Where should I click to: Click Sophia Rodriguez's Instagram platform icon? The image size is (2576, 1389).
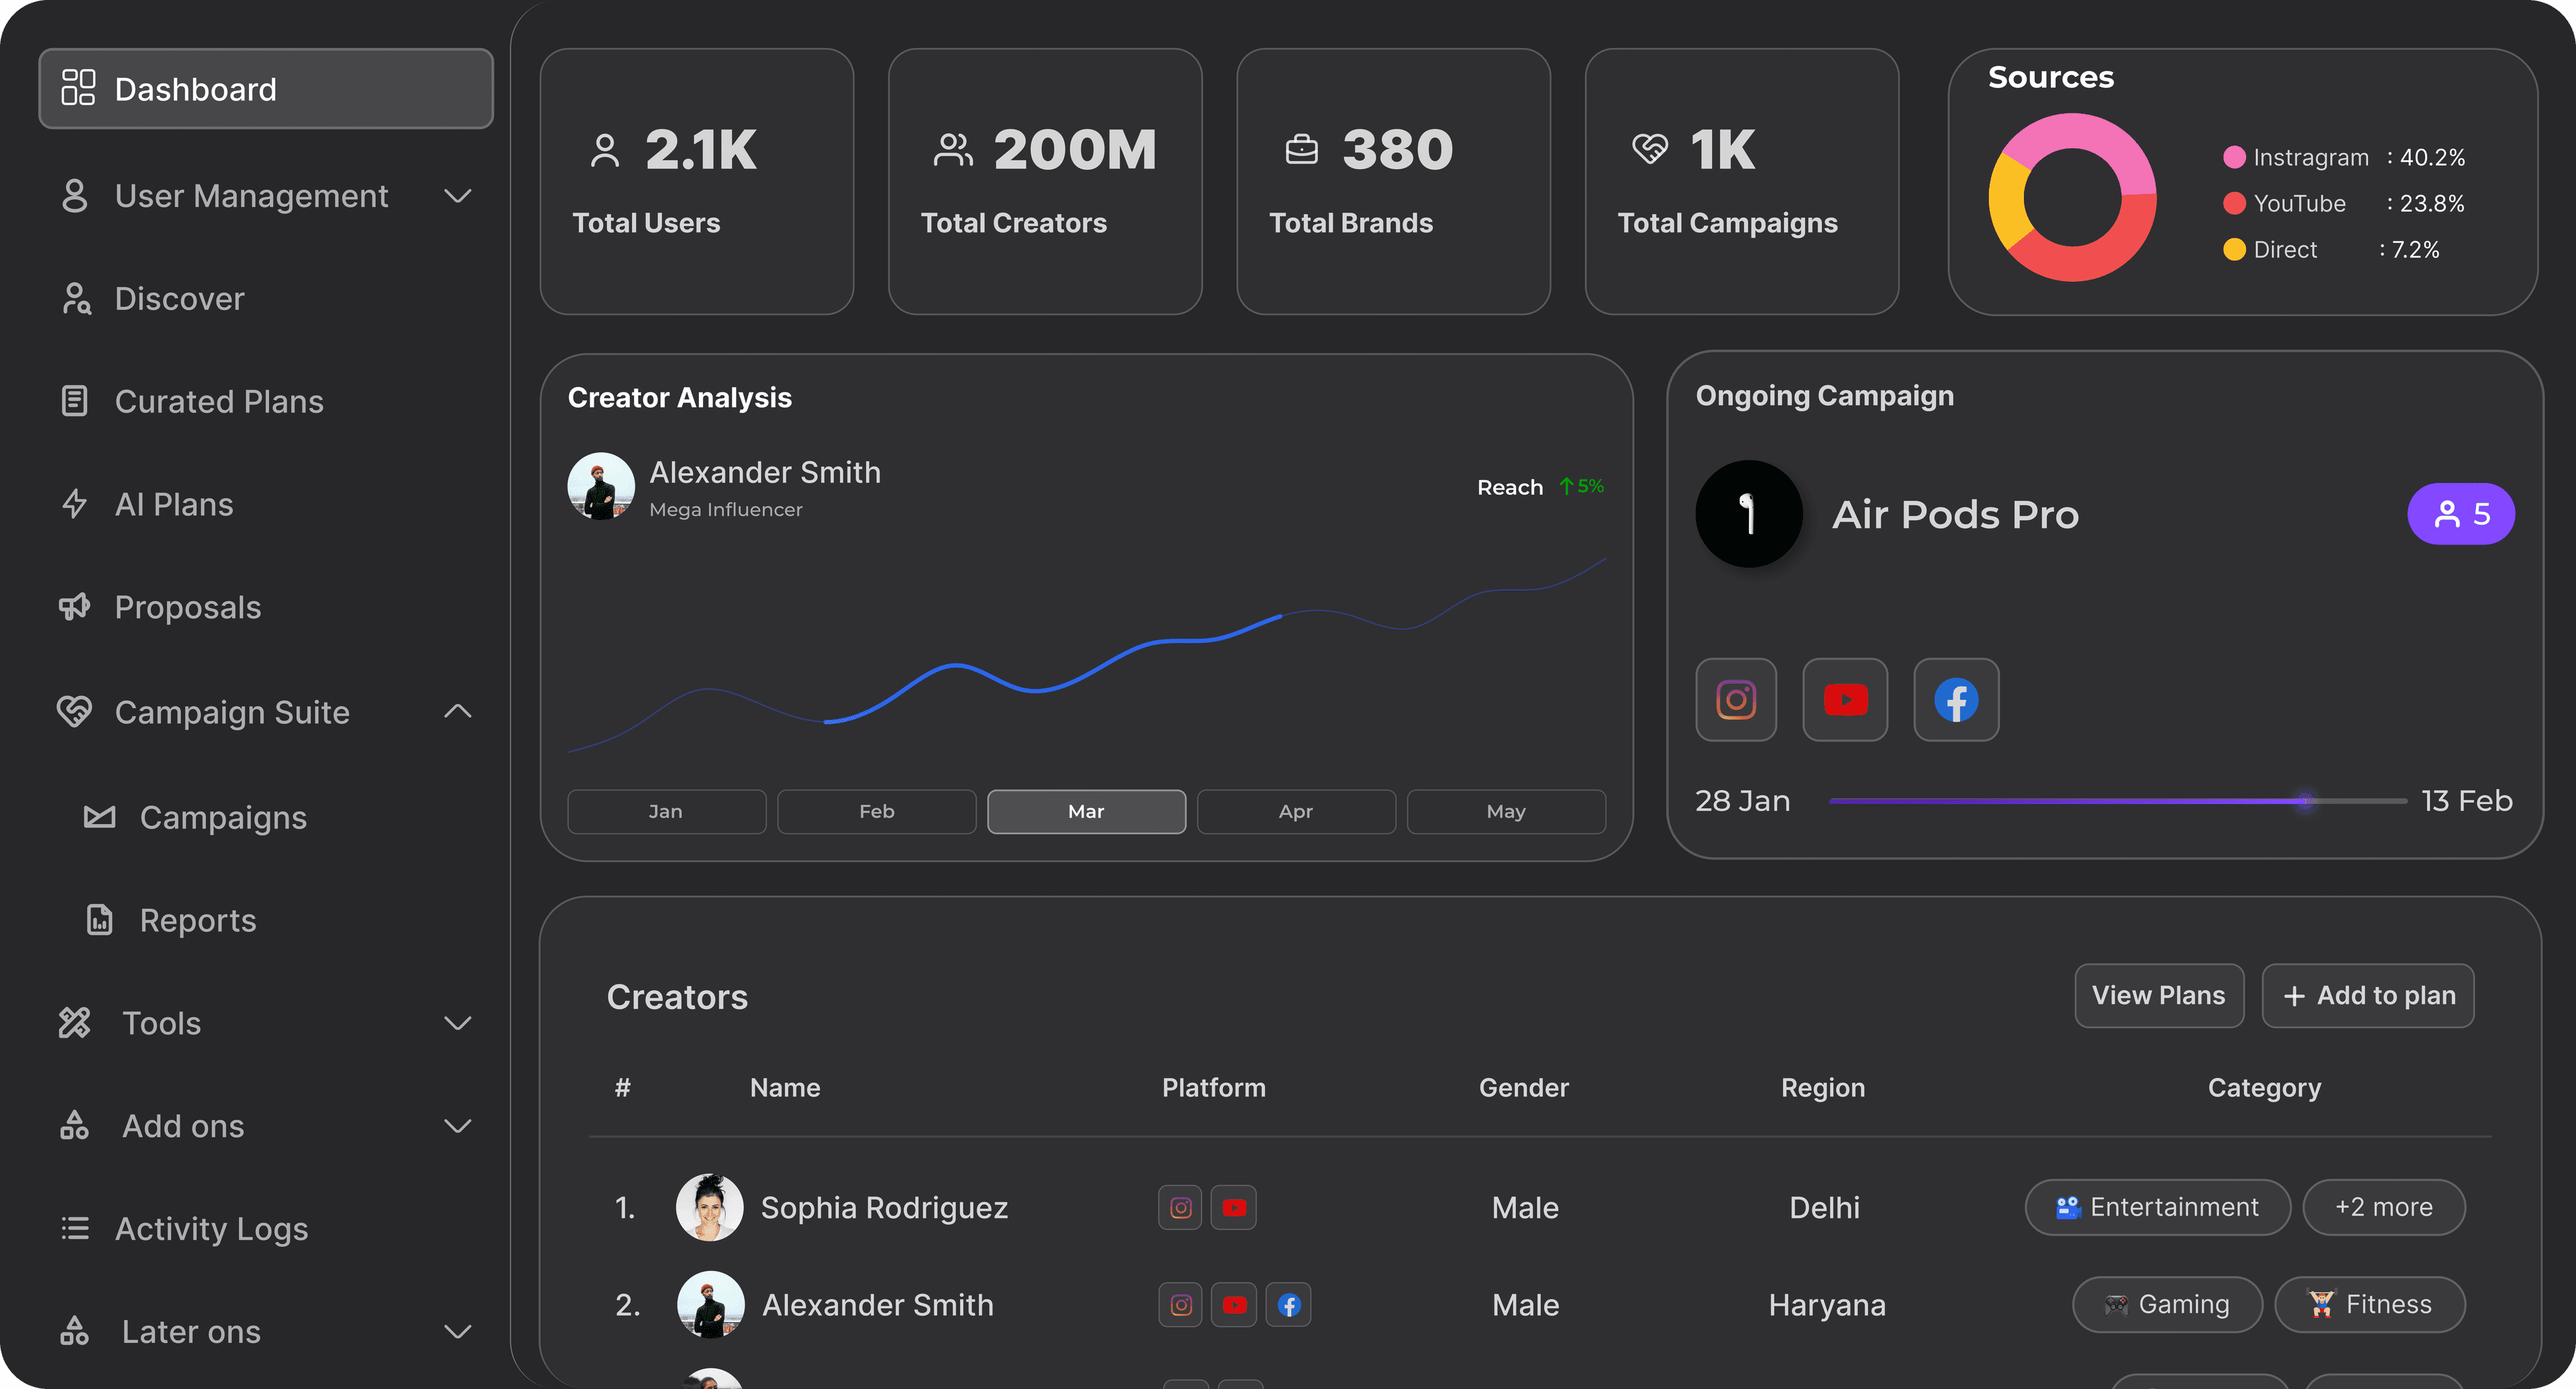click(x=1180, y=1208)
